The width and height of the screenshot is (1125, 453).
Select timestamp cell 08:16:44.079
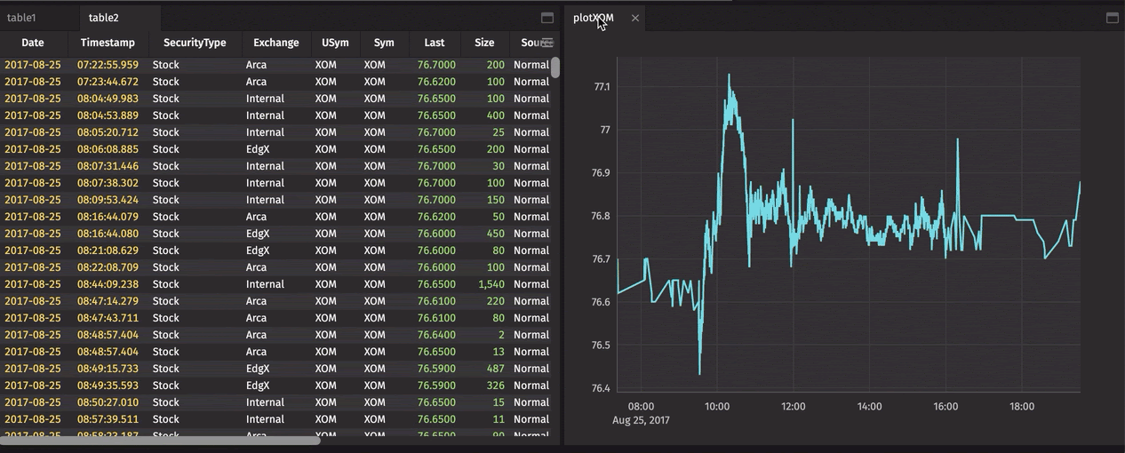(x=108, y=217)
